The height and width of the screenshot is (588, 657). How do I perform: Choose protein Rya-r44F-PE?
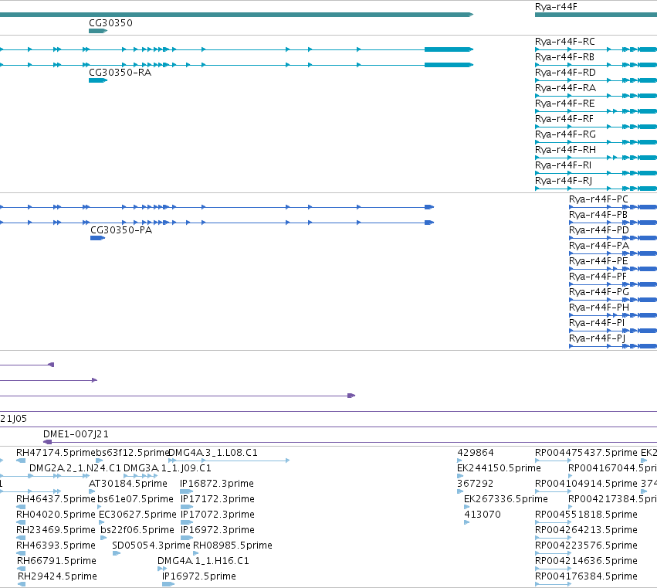598,262
